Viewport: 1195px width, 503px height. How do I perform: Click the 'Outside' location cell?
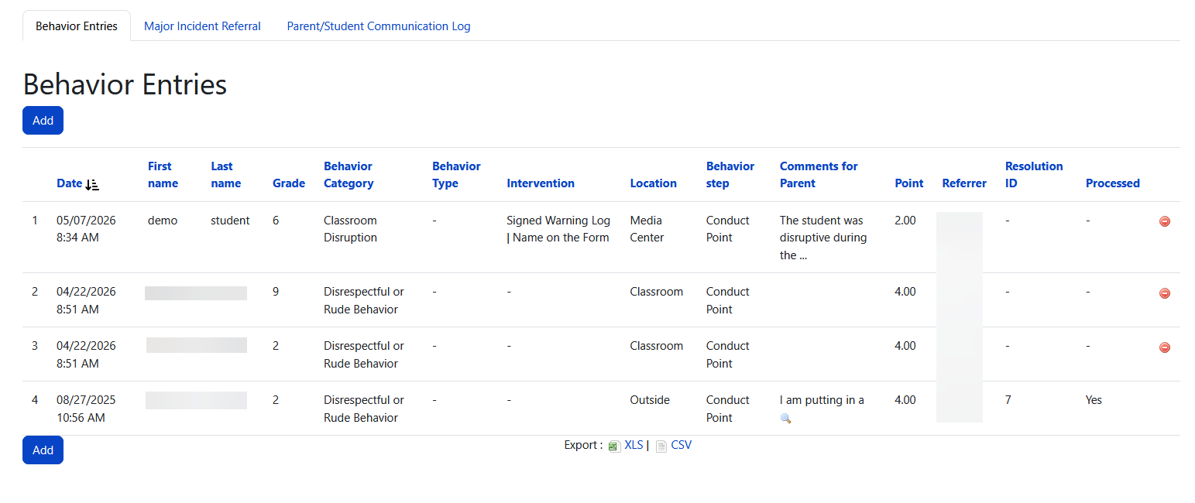tap(650, 400)
